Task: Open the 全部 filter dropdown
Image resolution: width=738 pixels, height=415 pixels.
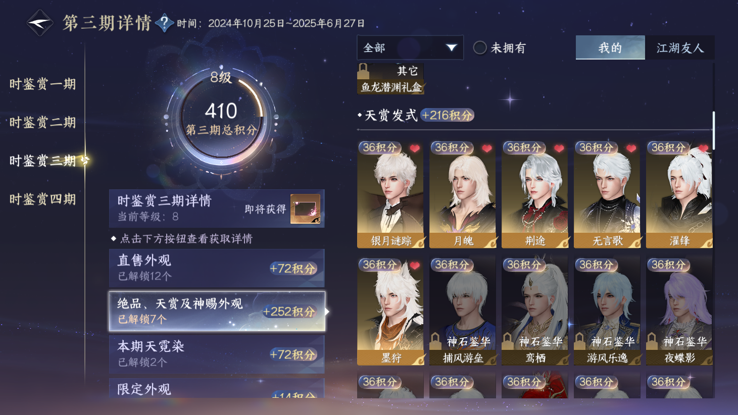Action: [410, 47]
